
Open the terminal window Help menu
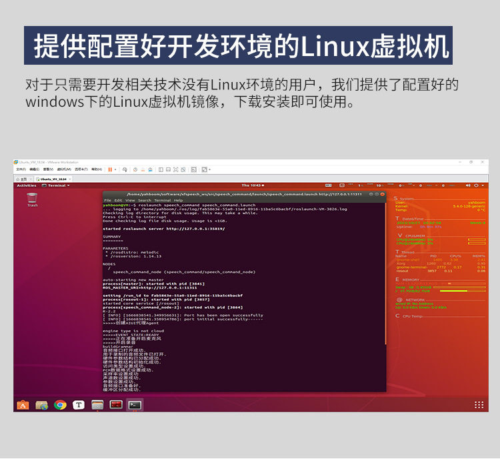tap(178, 200)
